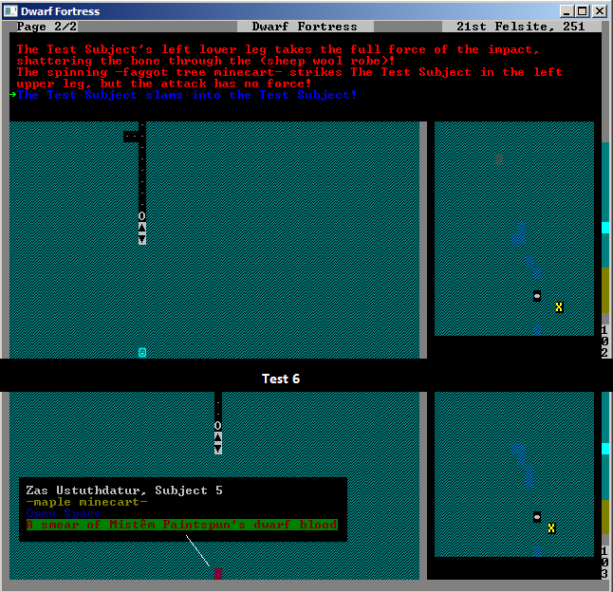Click the elevation number 102 beside the upper minimap
The height and width of the screenshot is (592, 613).
pyautogui.click(x=604, y=342)
